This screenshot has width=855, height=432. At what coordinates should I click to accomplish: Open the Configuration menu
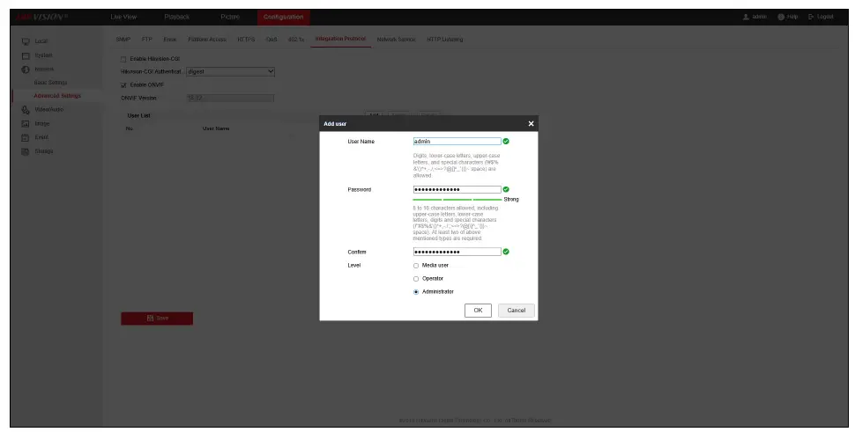[x=284, y=17]
